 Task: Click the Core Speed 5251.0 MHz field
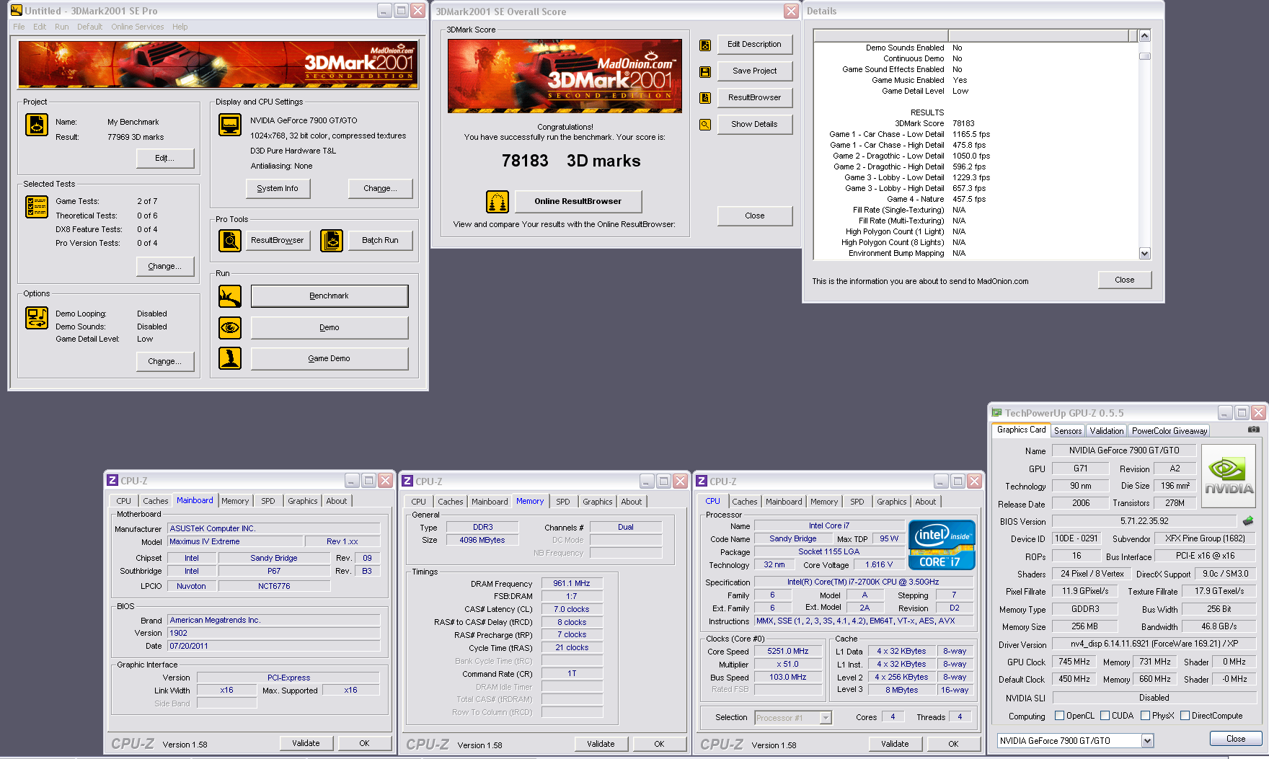coord(788,652)
